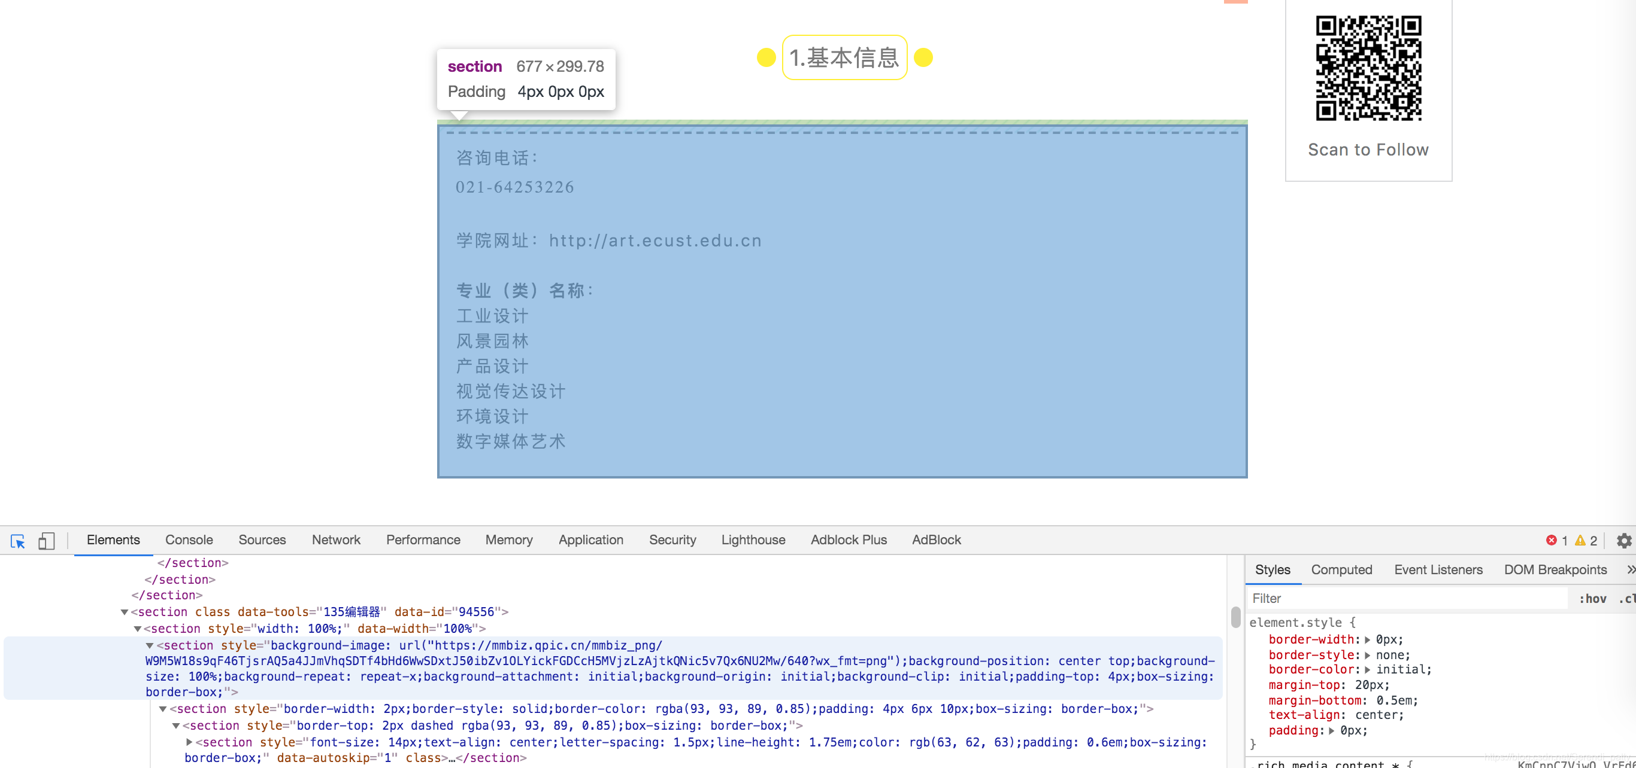Expand the border-width shorthand triangle
Image resolution: width=1636 pixels, height=768 pixels.
tap(1367, 640)
